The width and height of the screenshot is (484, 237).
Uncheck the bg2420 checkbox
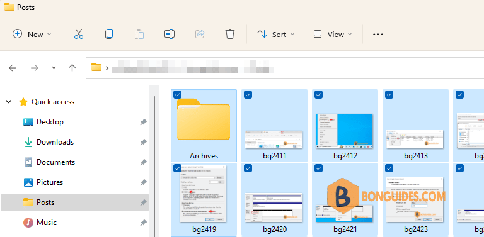[x=248, y=168]
